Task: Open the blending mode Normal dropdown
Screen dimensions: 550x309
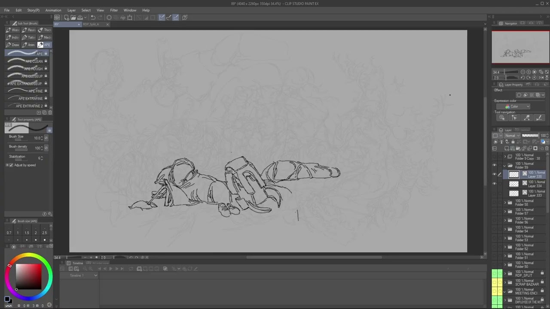Action: coord(512,136)
